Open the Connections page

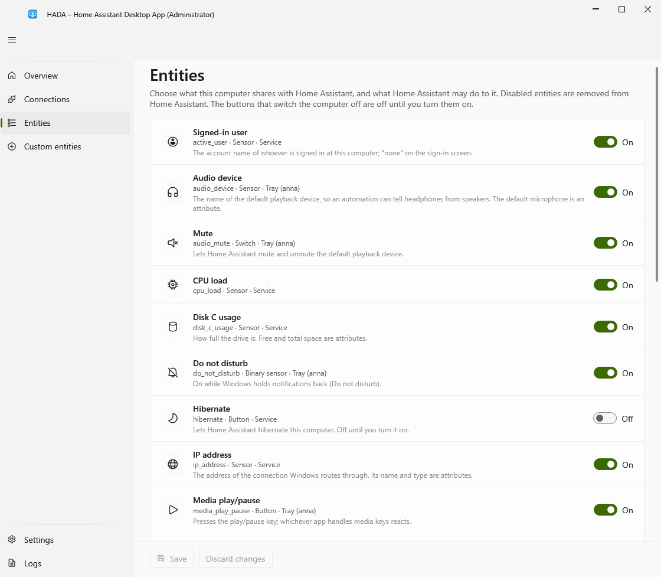pos(66,99)
